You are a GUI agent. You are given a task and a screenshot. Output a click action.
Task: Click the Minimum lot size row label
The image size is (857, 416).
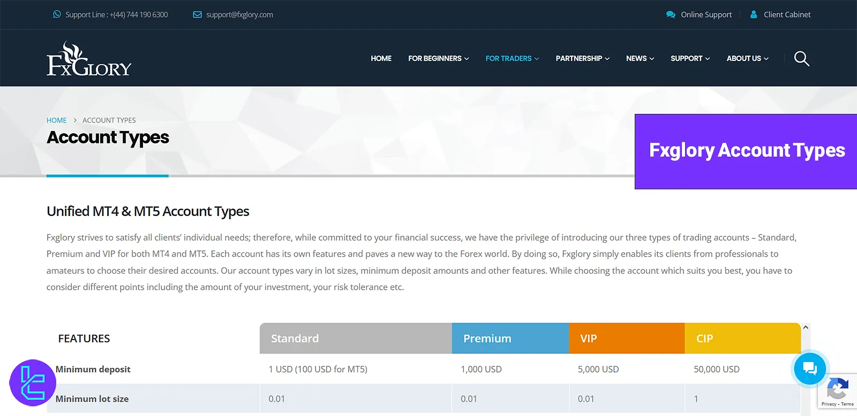(x=92, y=399)
